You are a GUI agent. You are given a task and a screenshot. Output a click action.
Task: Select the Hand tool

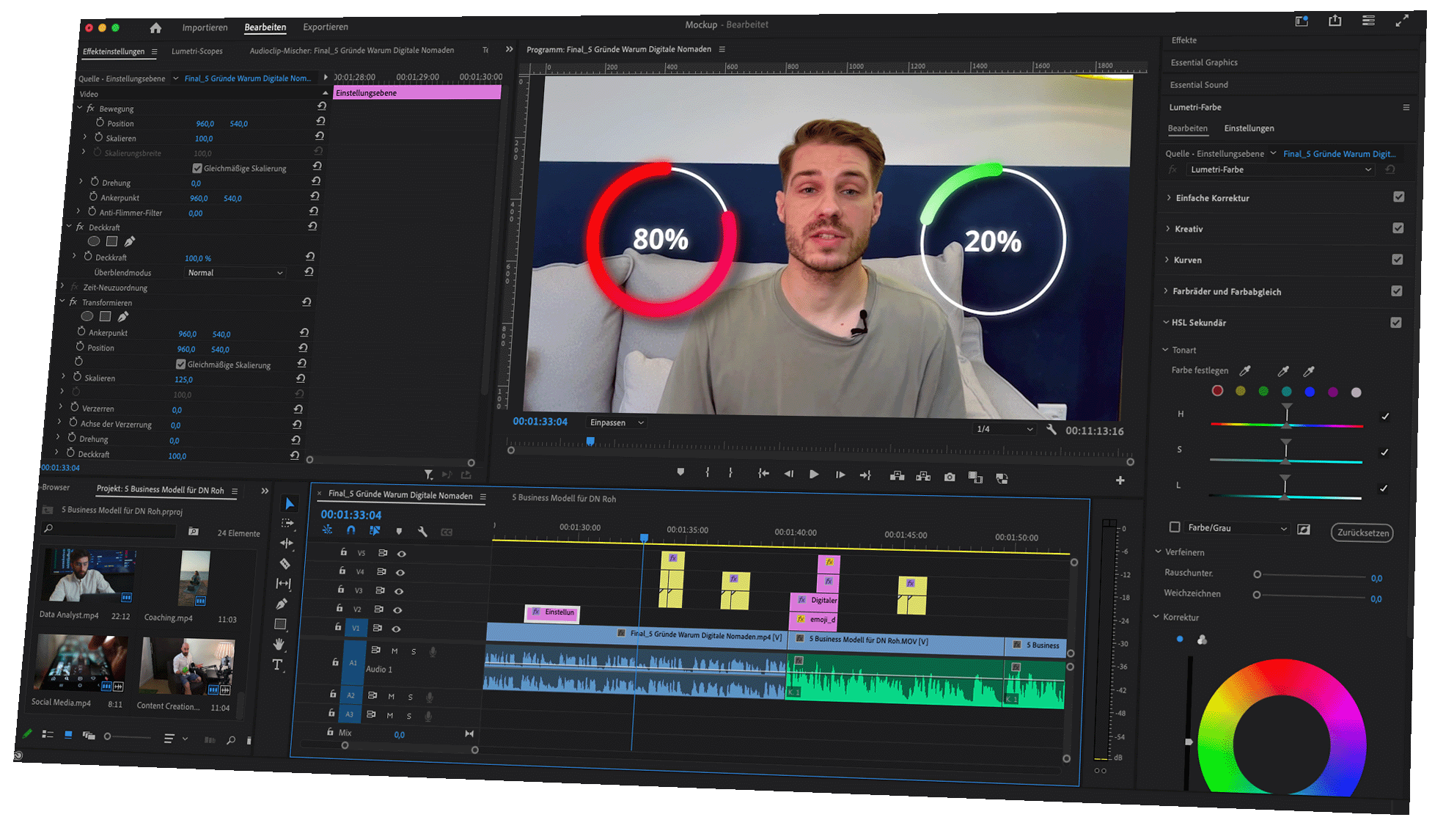pos(279,644)
